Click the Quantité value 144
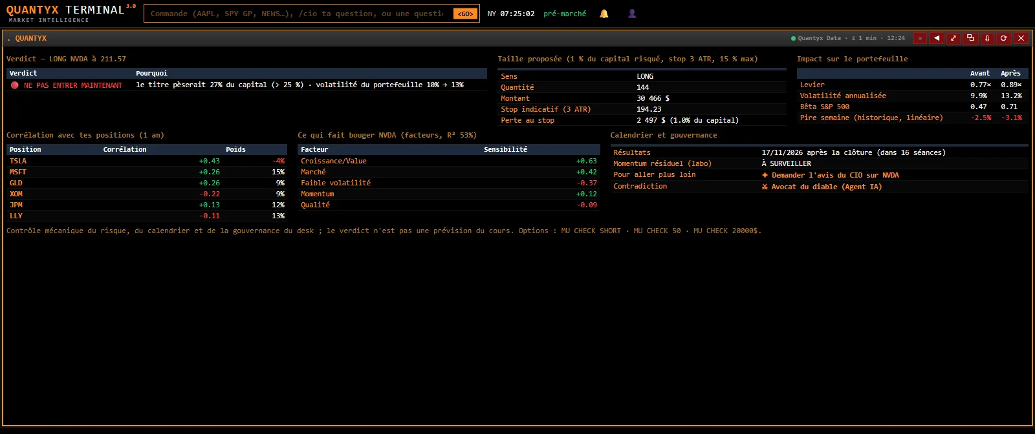Viewport: 1035px width, 434px height. (x=643, y=87)
